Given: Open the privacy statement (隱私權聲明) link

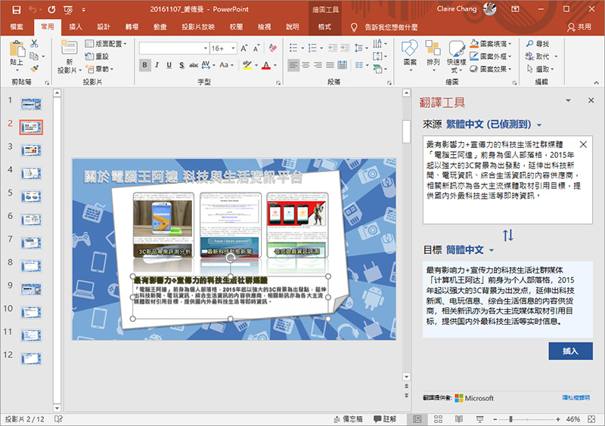Looking at the screenshot, I should (x=576, y=397).
